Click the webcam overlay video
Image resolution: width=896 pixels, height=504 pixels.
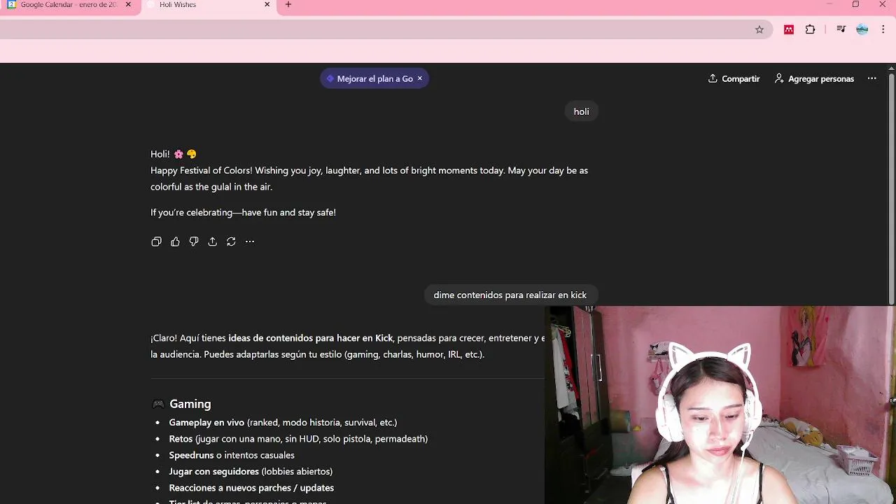point(720,405)
